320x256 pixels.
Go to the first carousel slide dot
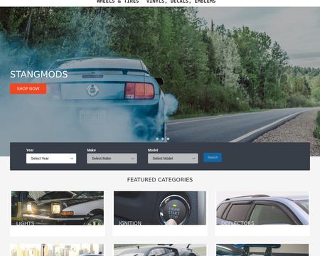(157, 139)
